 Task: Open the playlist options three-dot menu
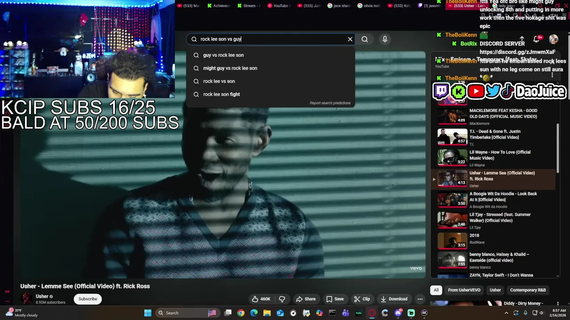[552, 75]
